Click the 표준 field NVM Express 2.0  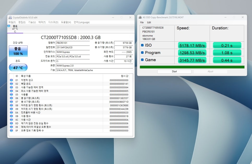pos(94,66)
